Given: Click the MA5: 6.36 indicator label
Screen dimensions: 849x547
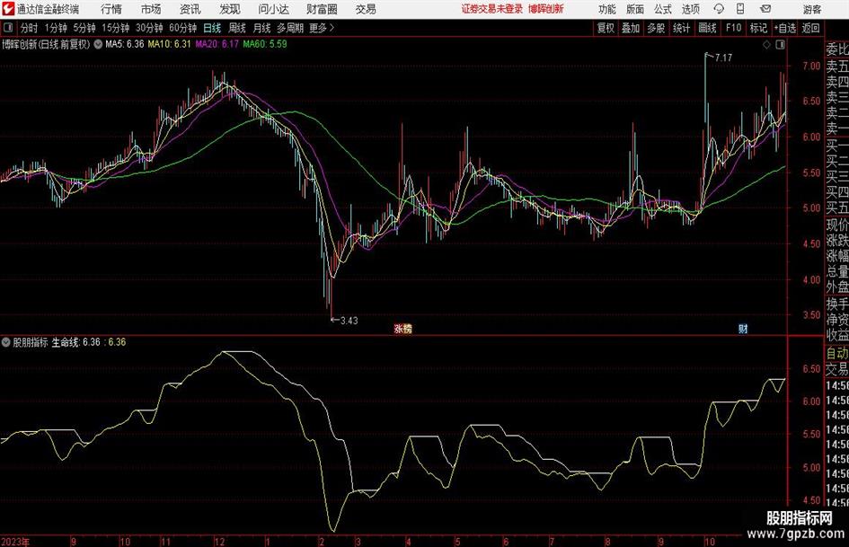Looking at the screenshot, I should (125, 44).
